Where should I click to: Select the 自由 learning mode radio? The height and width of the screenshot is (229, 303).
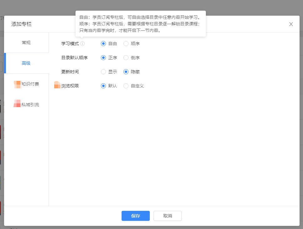tap(103, 44)
